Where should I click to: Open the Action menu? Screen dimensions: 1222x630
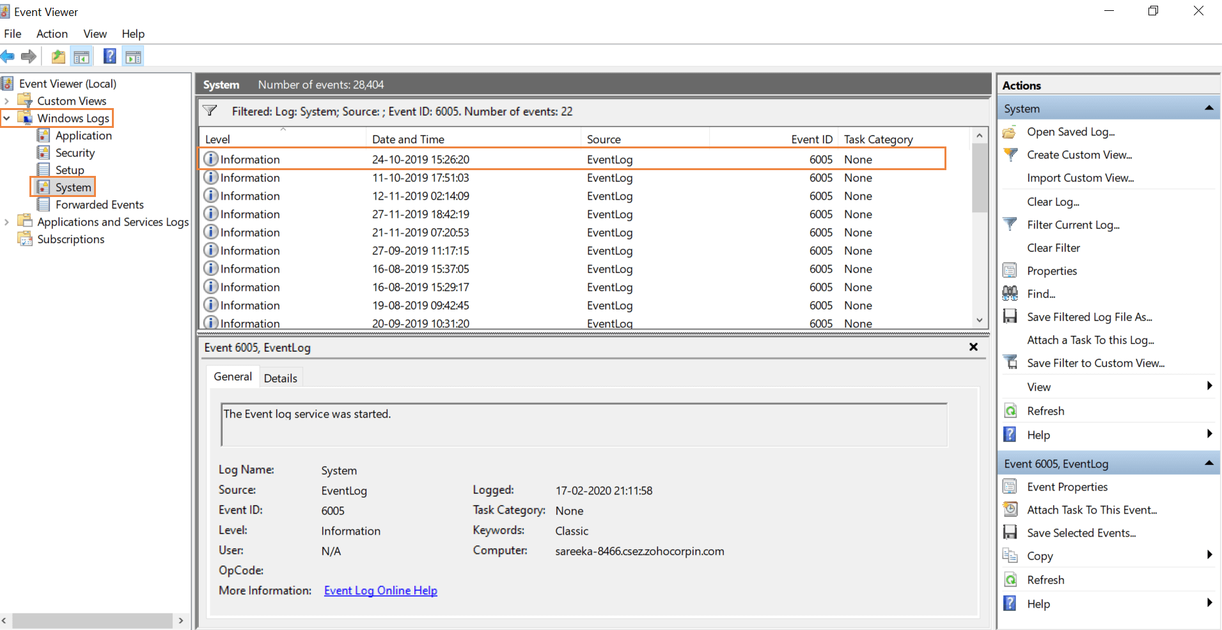(52, 34)
